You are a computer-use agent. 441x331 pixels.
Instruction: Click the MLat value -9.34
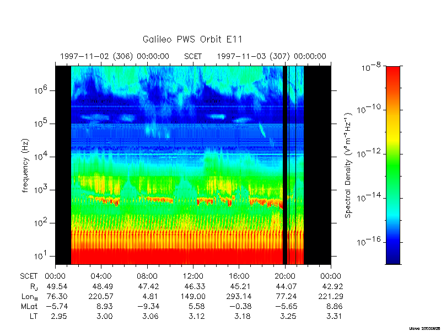click(148, 306)
